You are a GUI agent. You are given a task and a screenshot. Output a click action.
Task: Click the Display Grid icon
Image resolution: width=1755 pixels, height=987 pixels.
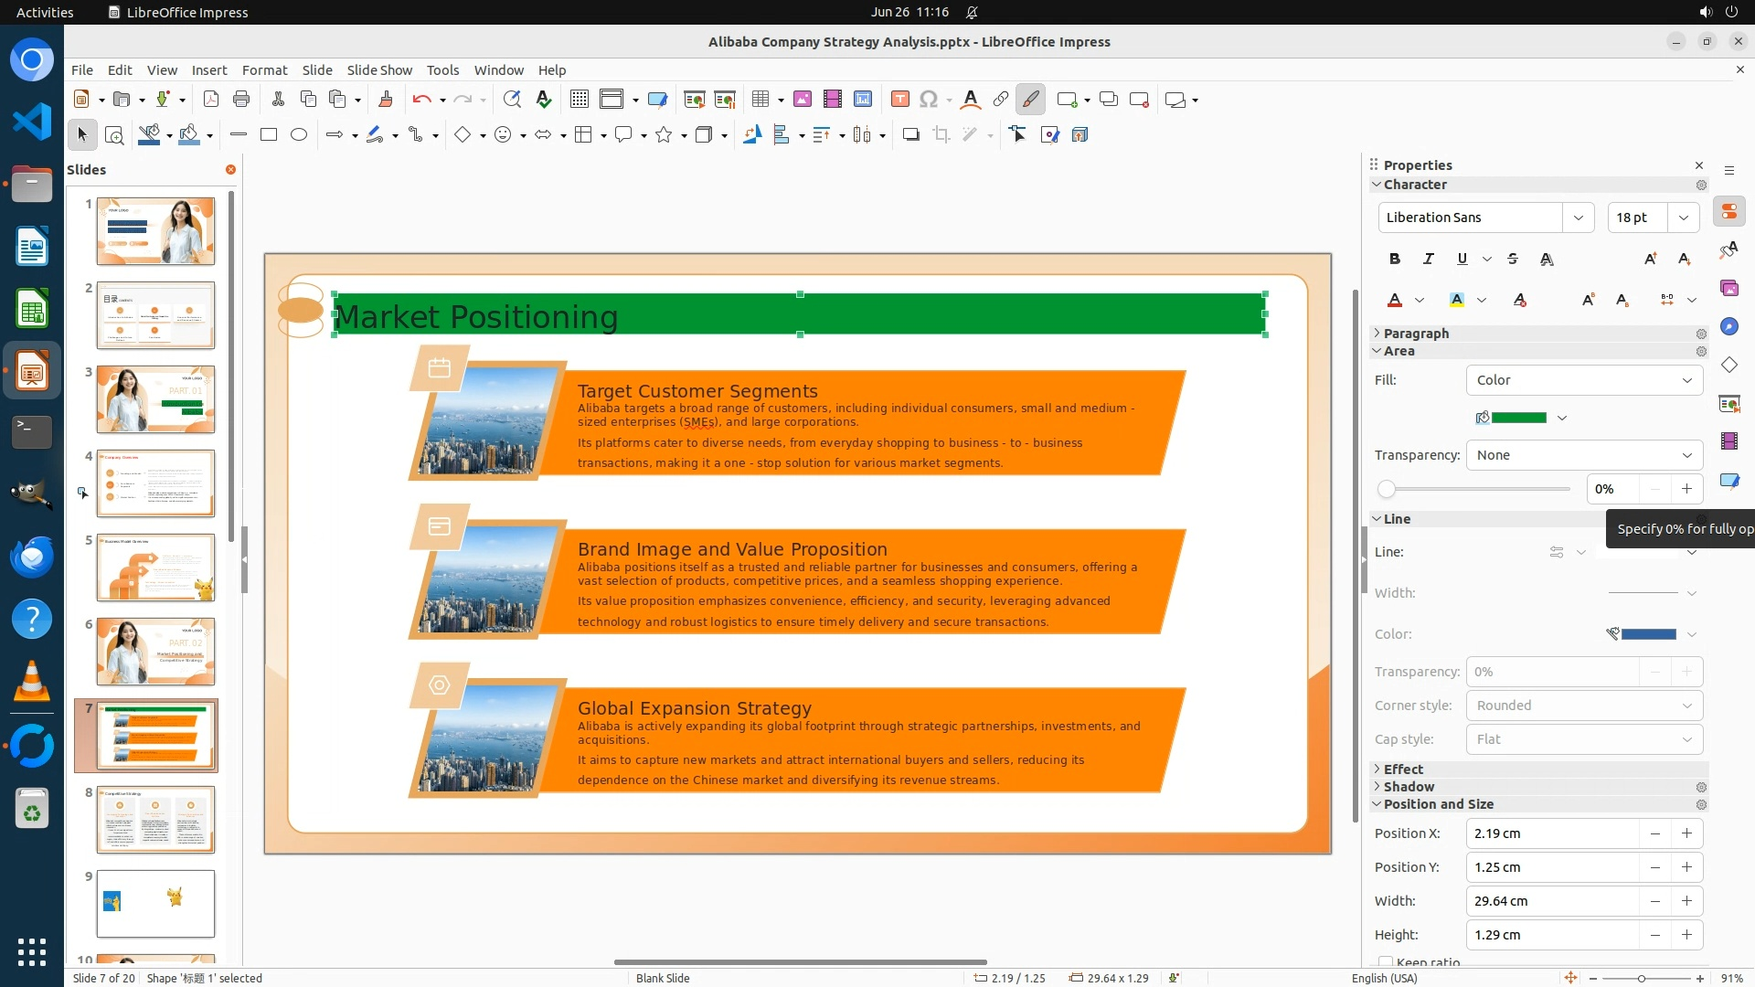(580, 99)
